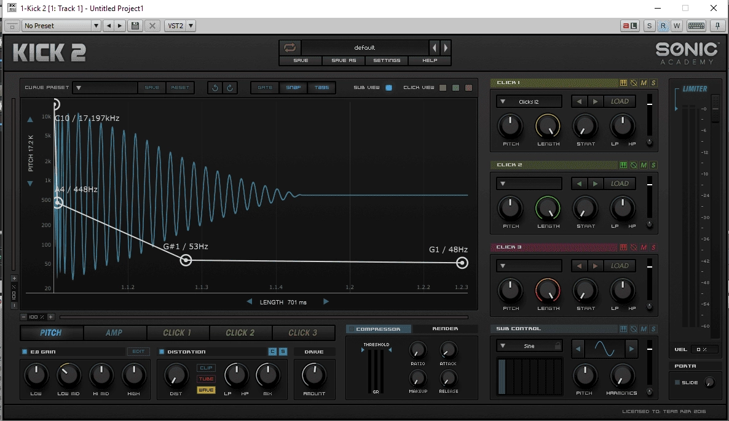Select the WAVE distortion type

206,390
